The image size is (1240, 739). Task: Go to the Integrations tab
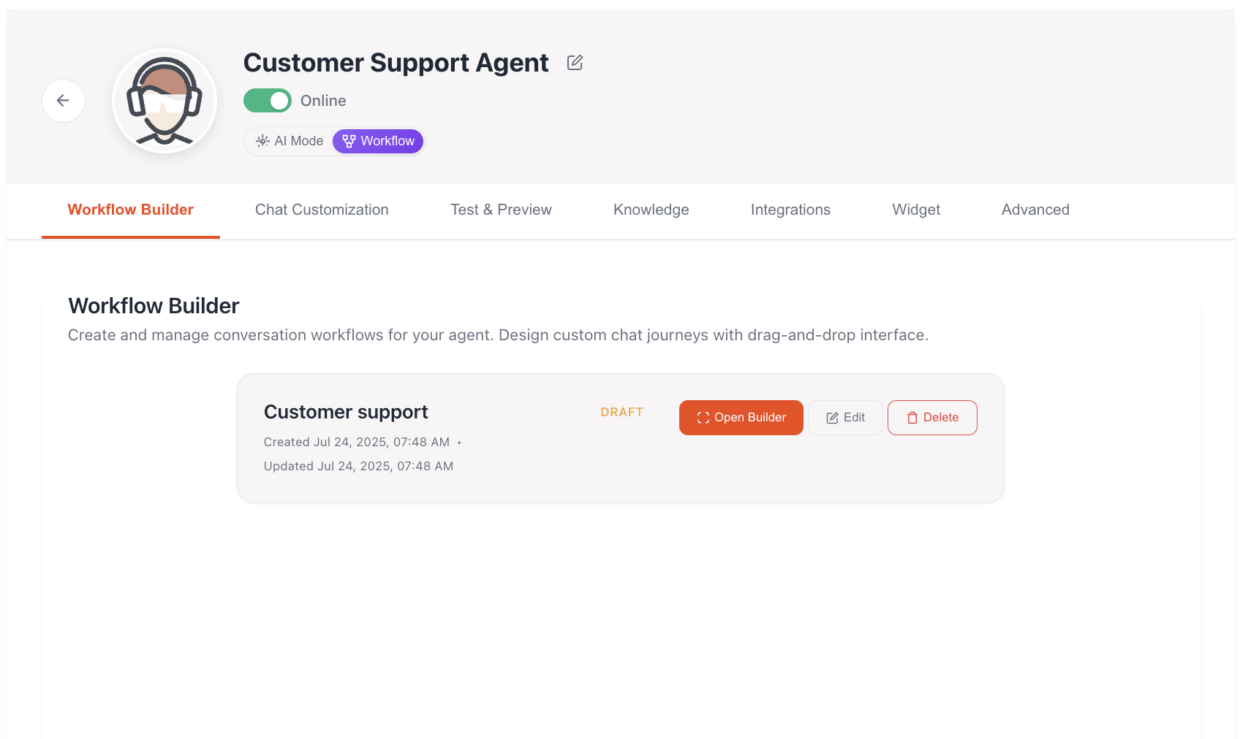(790, 210)
